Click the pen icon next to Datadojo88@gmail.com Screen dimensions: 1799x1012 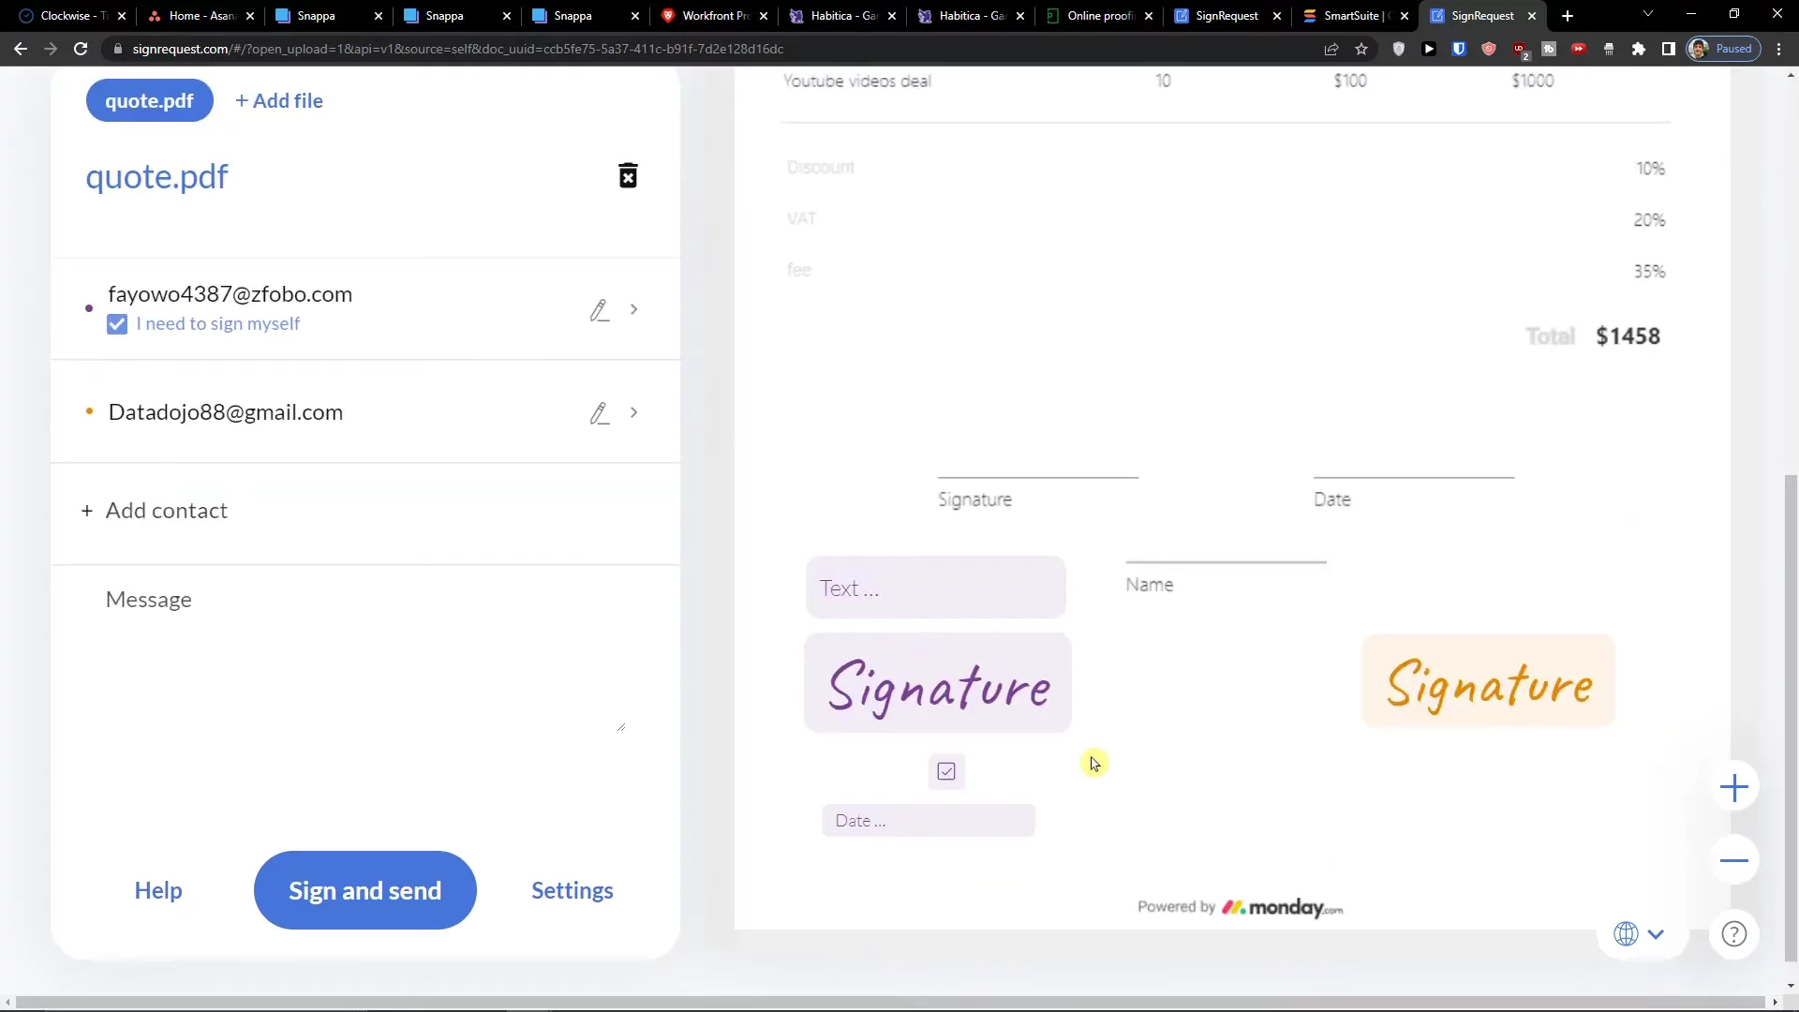(x=600, y=413)
